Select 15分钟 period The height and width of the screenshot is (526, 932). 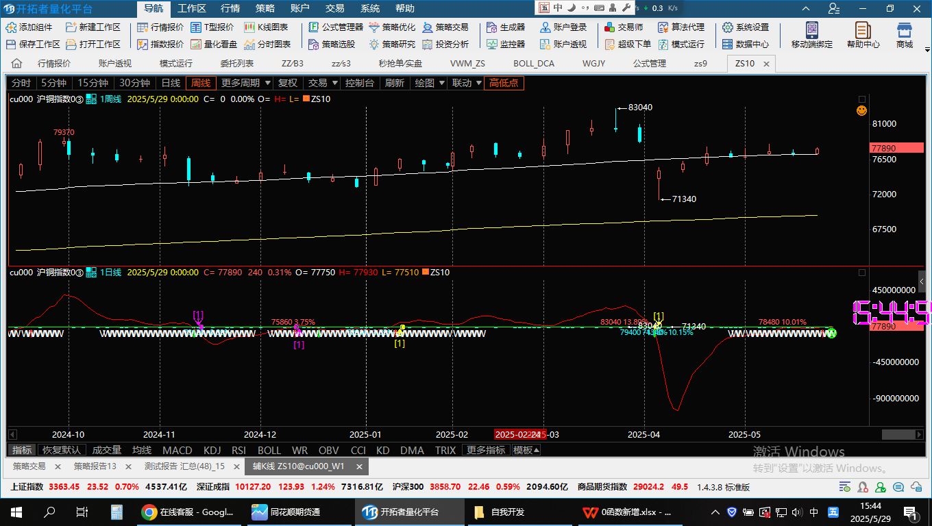(x=93, y=83)
